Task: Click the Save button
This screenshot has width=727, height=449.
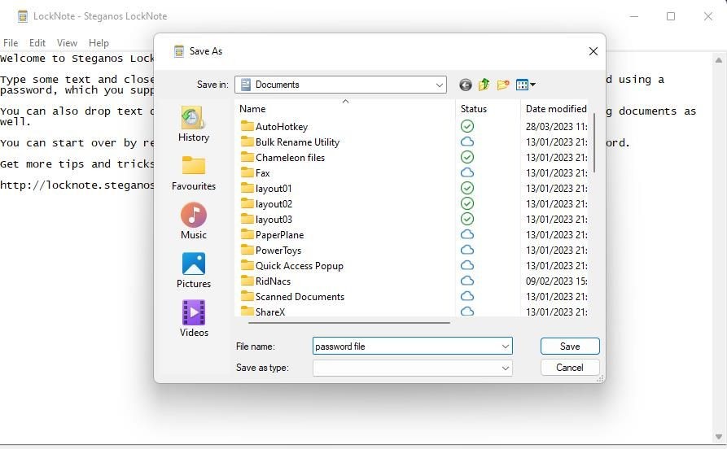Action: click(570, 347)
